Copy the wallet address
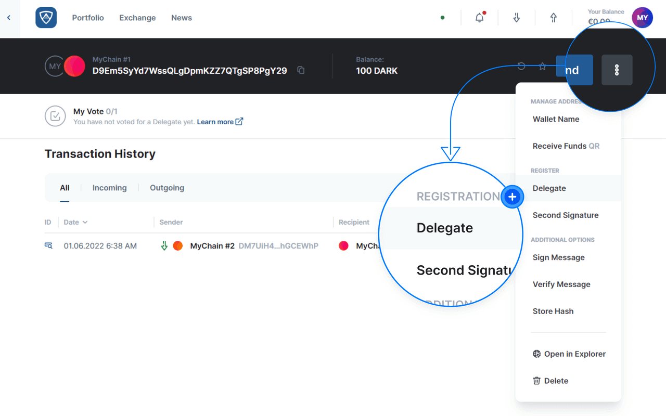666x416 pixels. tap(301, 70)
